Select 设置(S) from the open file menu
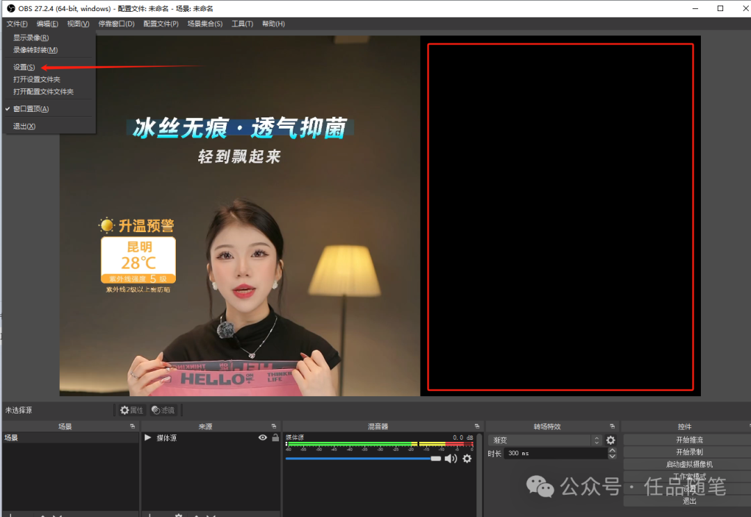Screen dimensions: 751x517 [x=23, y=67]
